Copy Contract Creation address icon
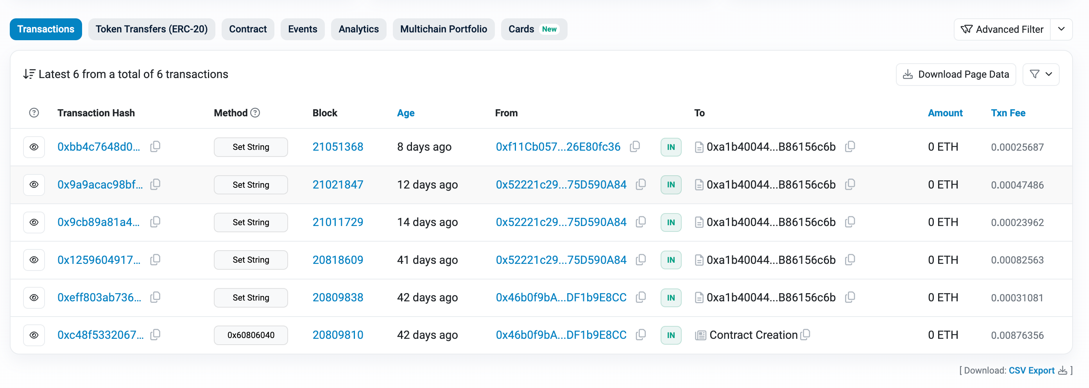This screenshot has width=1089, height=388. click(x=805, y=335)
